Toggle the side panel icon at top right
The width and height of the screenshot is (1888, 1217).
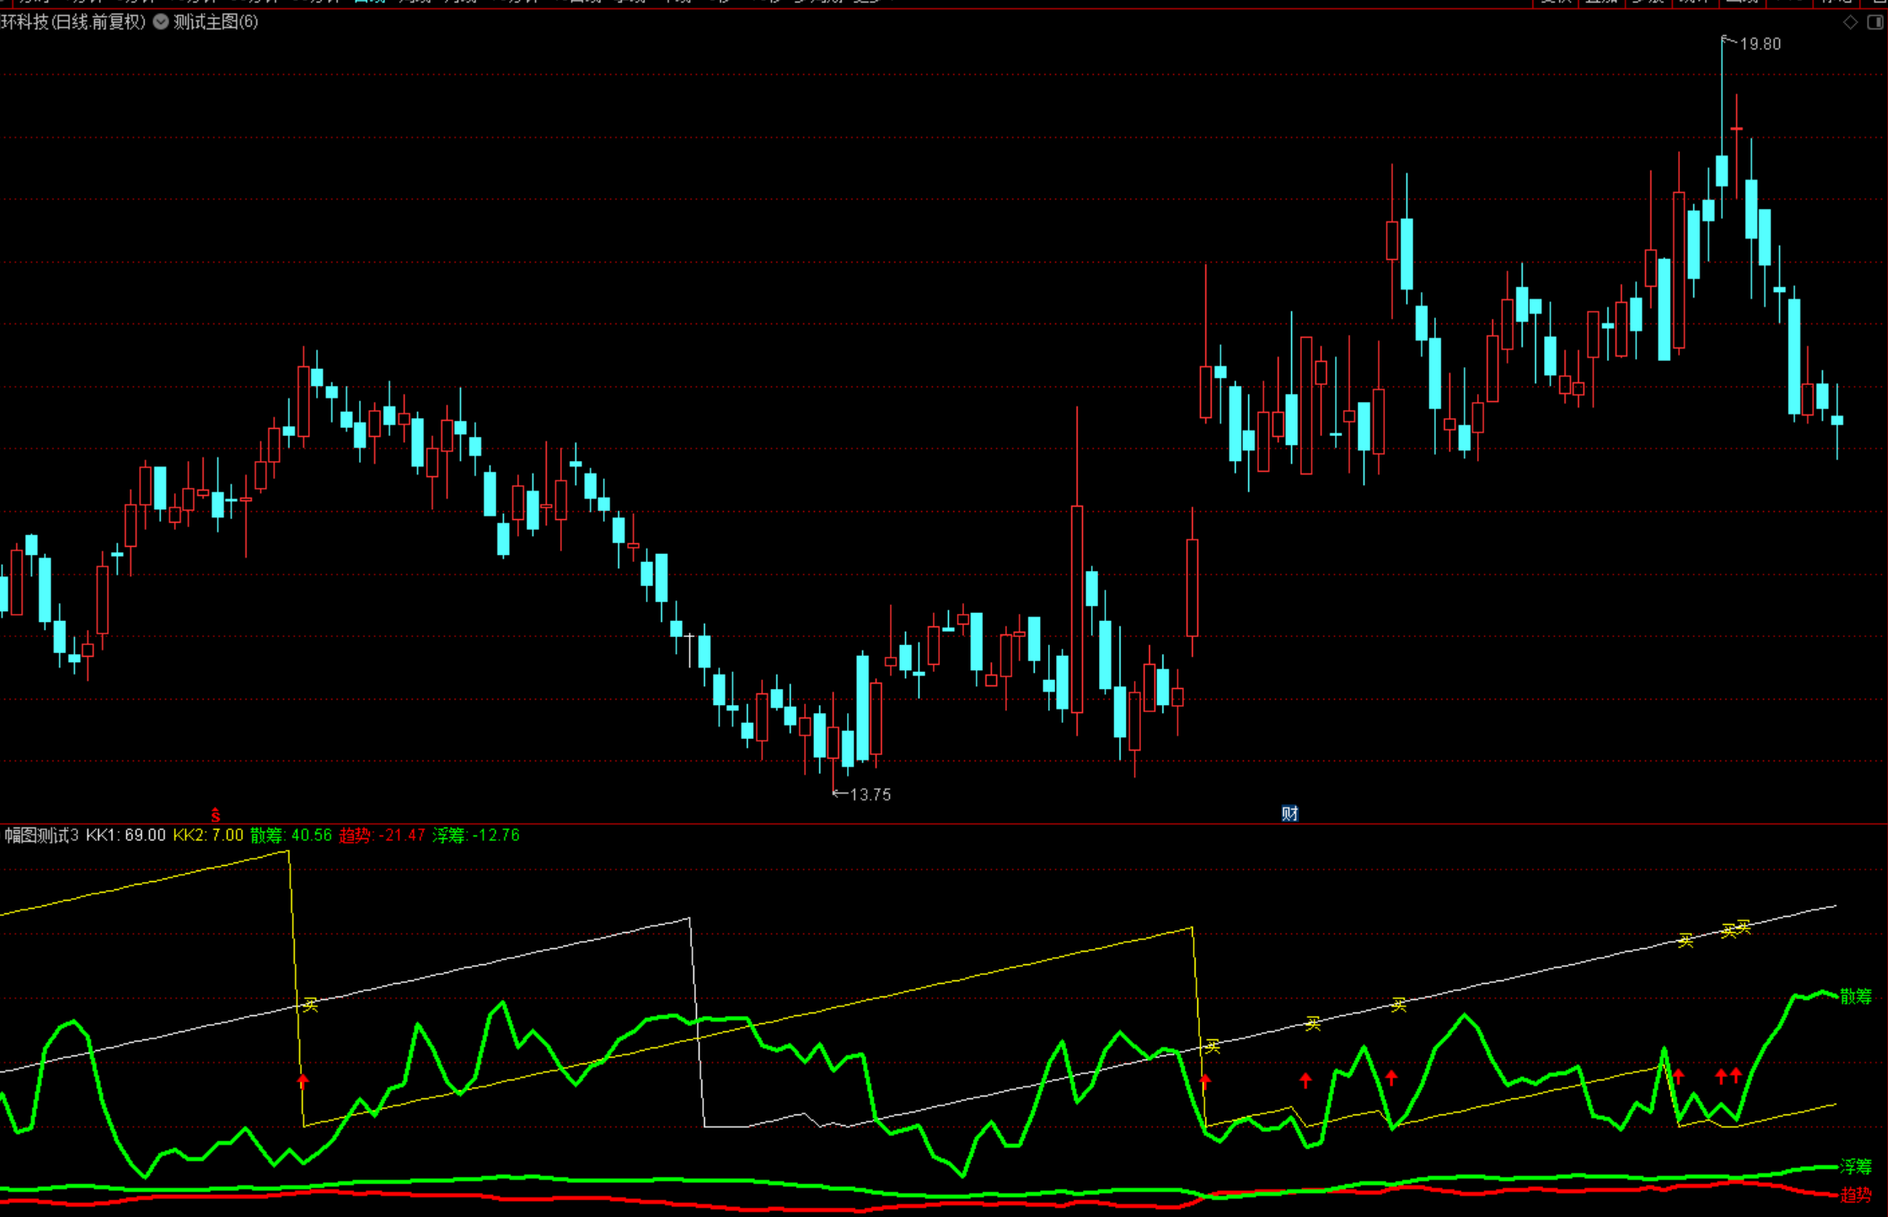coord(1875,22)
